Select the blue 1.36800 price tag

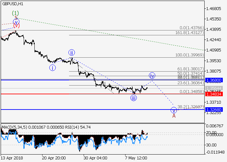(x=215, y=80)
